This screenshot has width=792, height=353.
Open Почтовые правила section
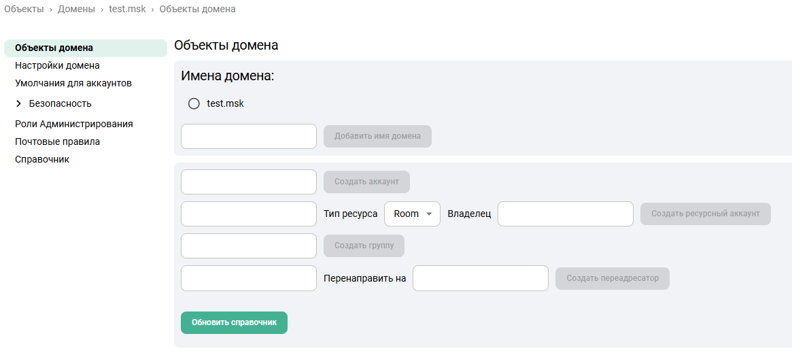[57, 142]
